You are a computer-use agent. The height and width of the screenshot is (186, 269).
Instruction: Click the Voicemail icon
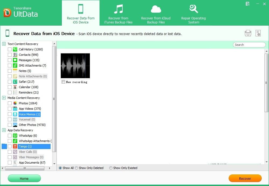tap(15, 119)
